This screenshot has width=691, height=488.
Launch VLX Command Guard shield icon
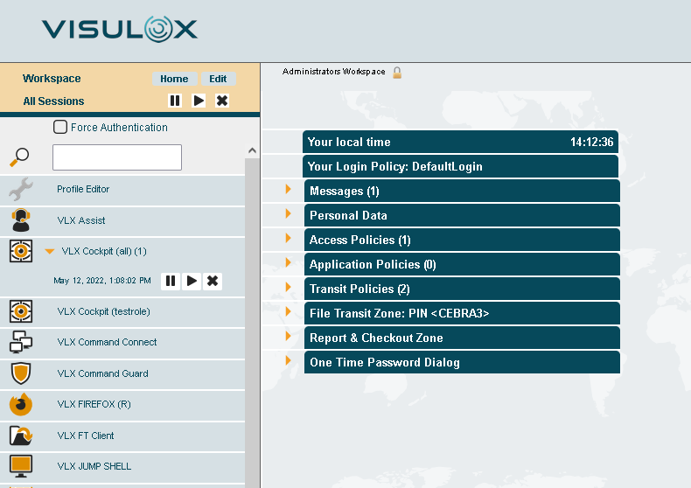point(20,373)
